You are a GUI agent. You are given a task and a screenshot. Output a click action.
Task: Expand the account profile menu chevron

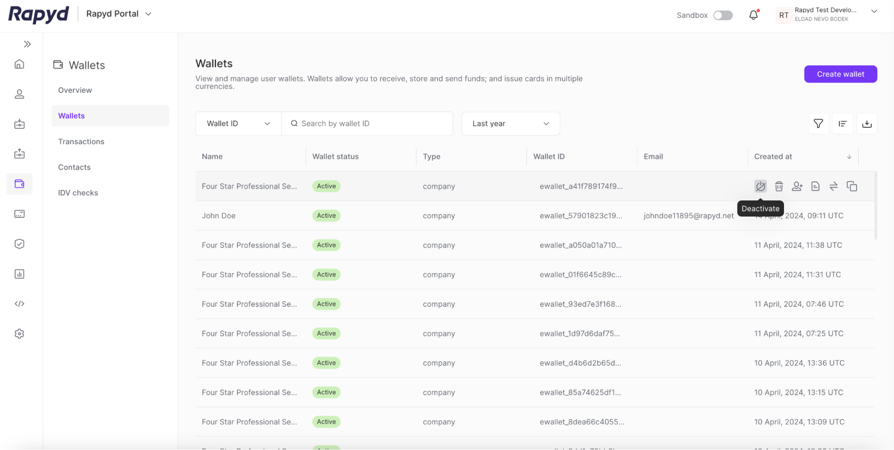[x=874, y=12]
